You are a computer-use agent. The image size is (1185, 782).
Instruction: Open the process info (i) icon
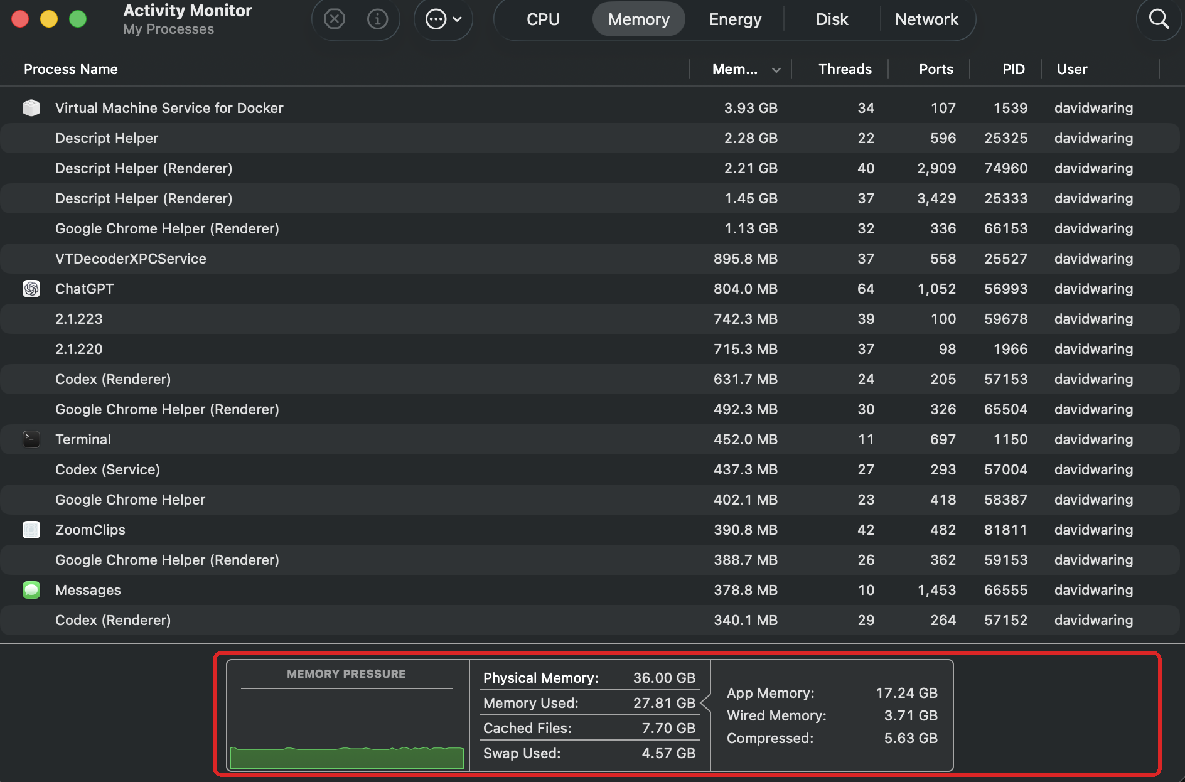[377, 19]
